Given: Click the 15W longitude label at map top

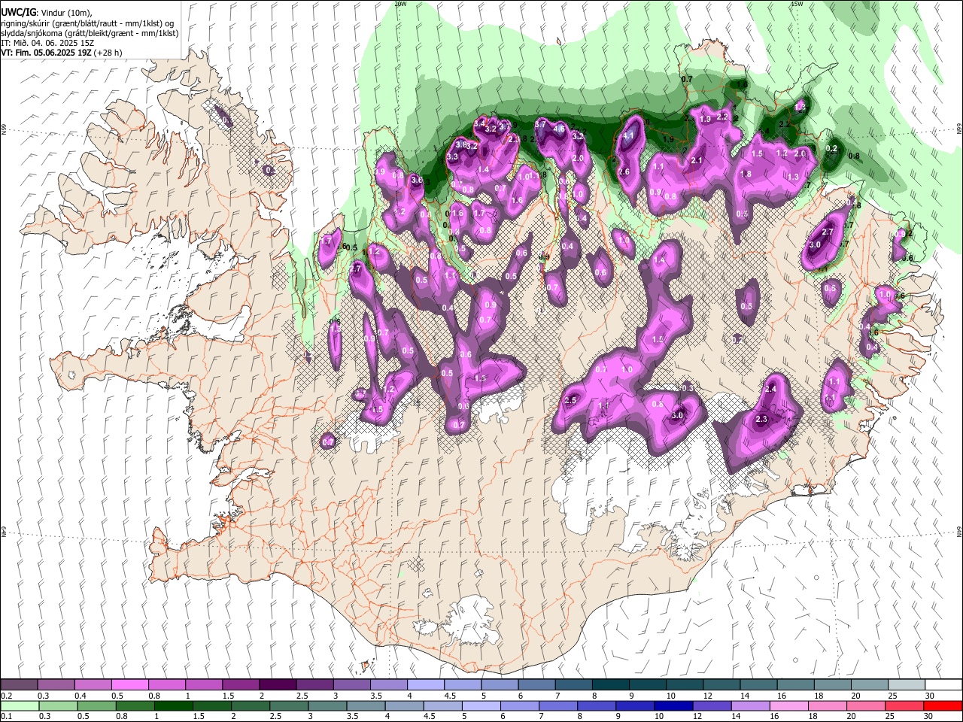Looking at the screenshot, I should [x=797, y=4].
